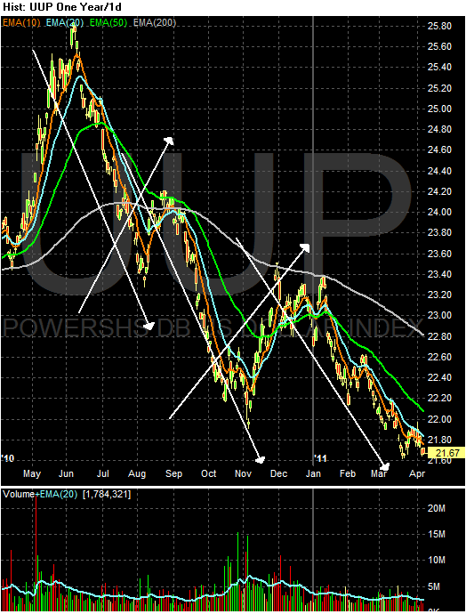Screen dimensions: 466x614
Task: Click the tallest red volume spike in May
Action: pos(36,553)
